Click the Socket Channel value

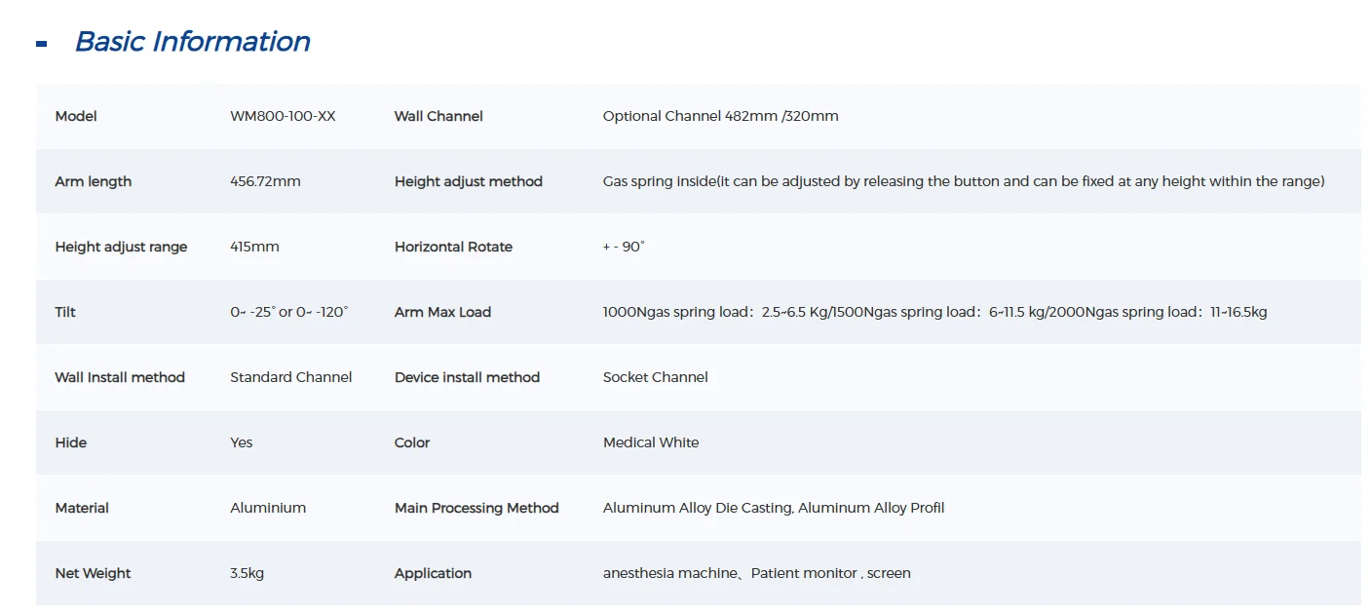click(x=655, y=377)
